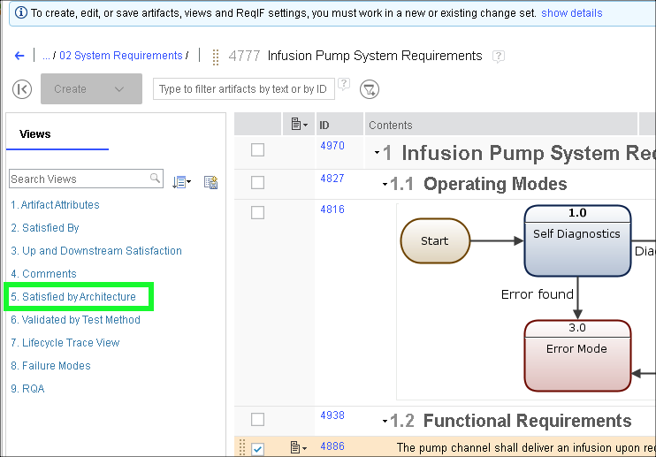
Task: Click the show details link
Action: tap(571, 13)
